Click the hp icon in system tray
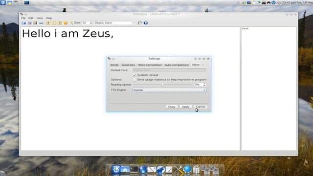The height and width of the screenshot is (176, 313). point(273,2)
